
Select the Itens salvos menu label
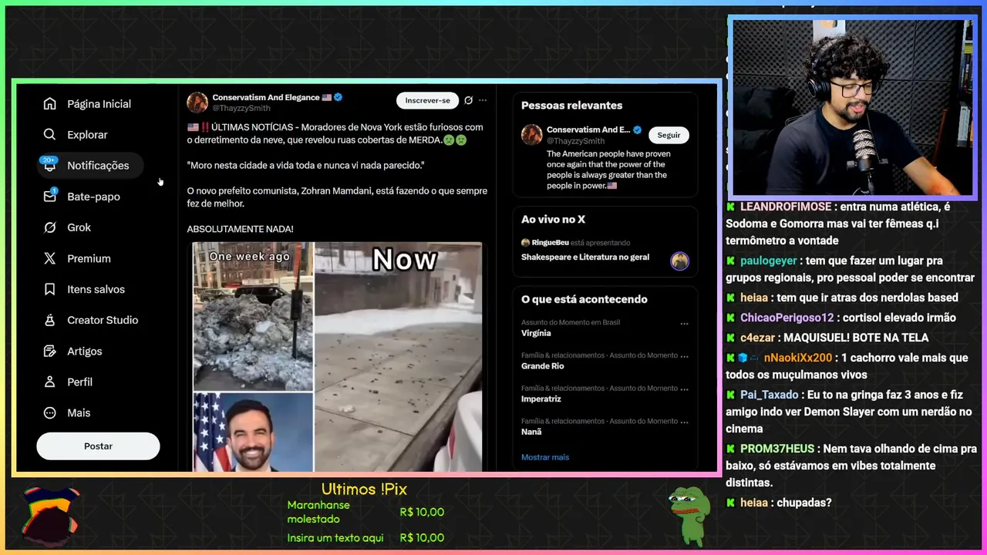tap(96, 289)
